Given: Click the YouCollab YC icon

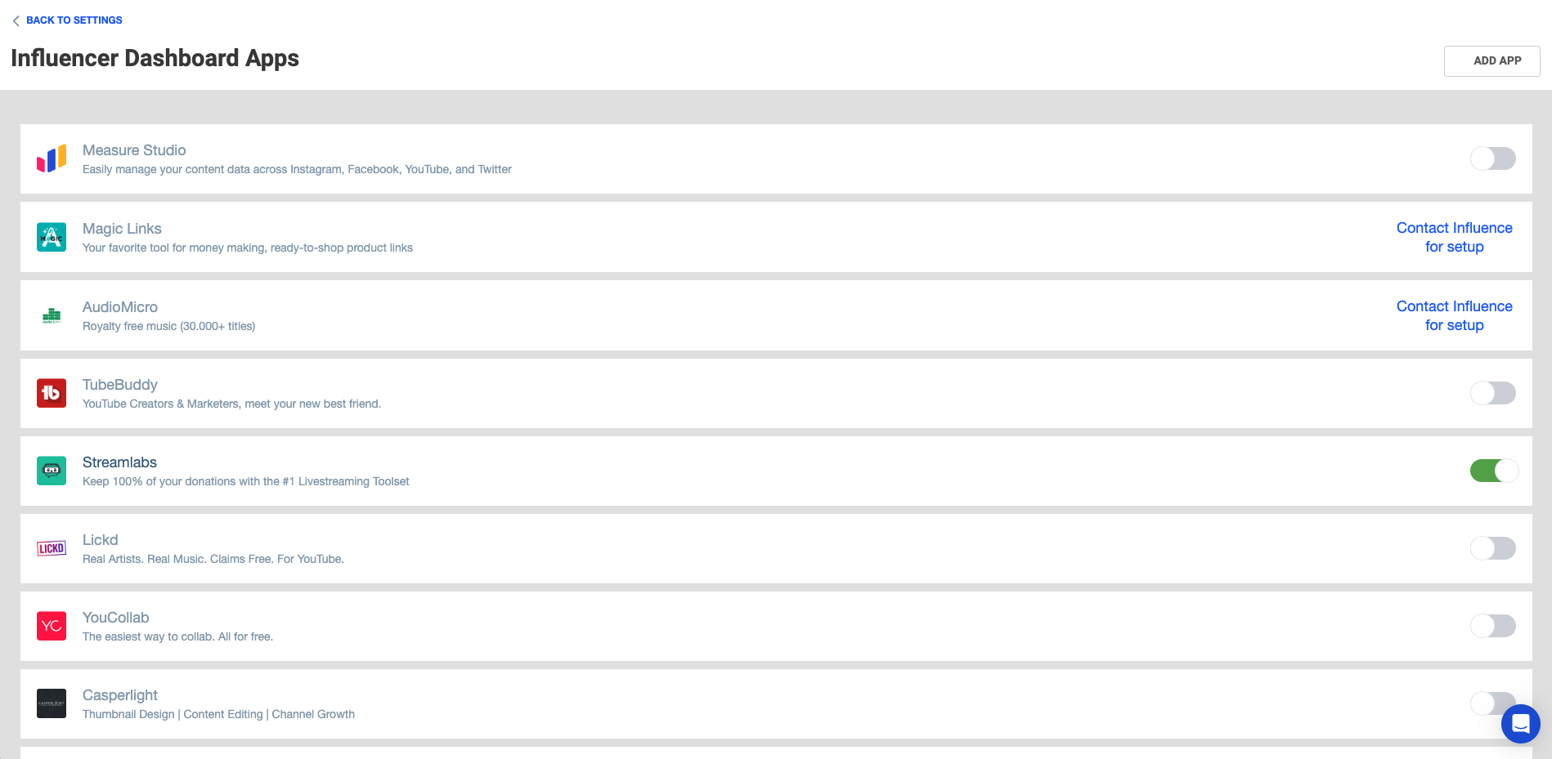Looking at the screenshot, I should (52, 626).
